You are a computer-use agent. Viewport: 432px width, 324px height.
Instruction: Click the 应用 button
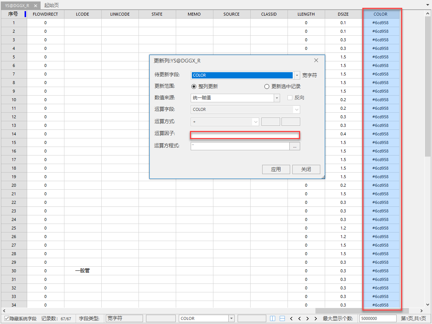pos(276,169)
